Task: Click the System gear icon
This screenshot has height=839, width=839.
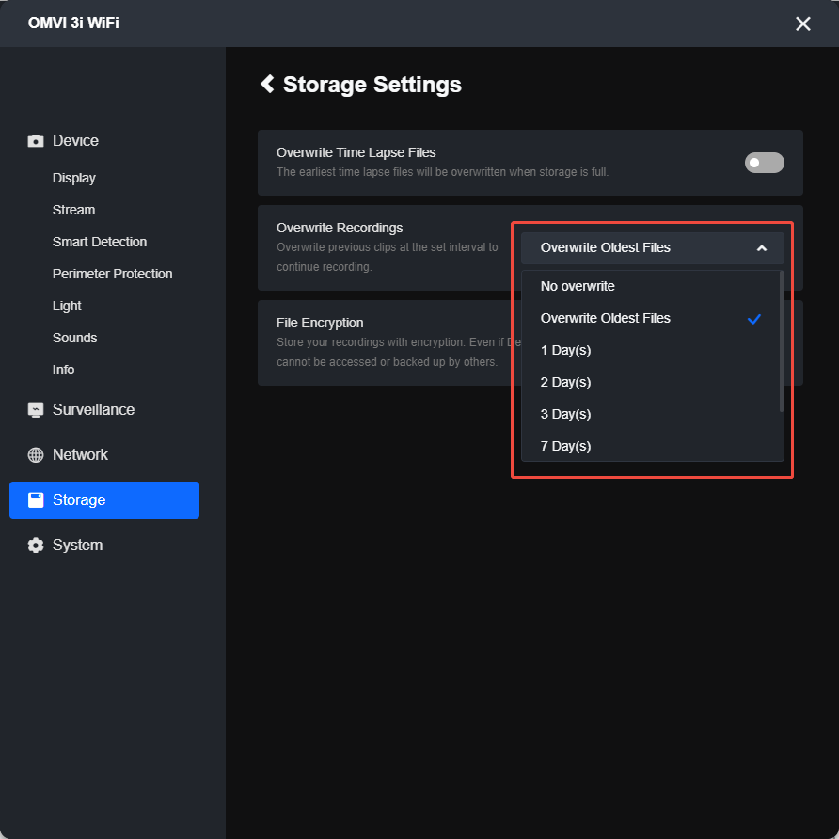Action: point(36,546)
